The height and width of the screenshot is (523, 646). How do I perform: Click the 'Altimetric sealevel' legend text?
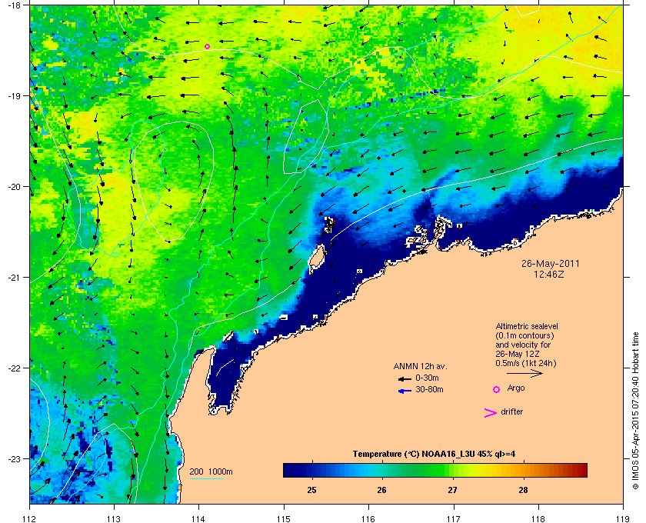coord(527,326)
